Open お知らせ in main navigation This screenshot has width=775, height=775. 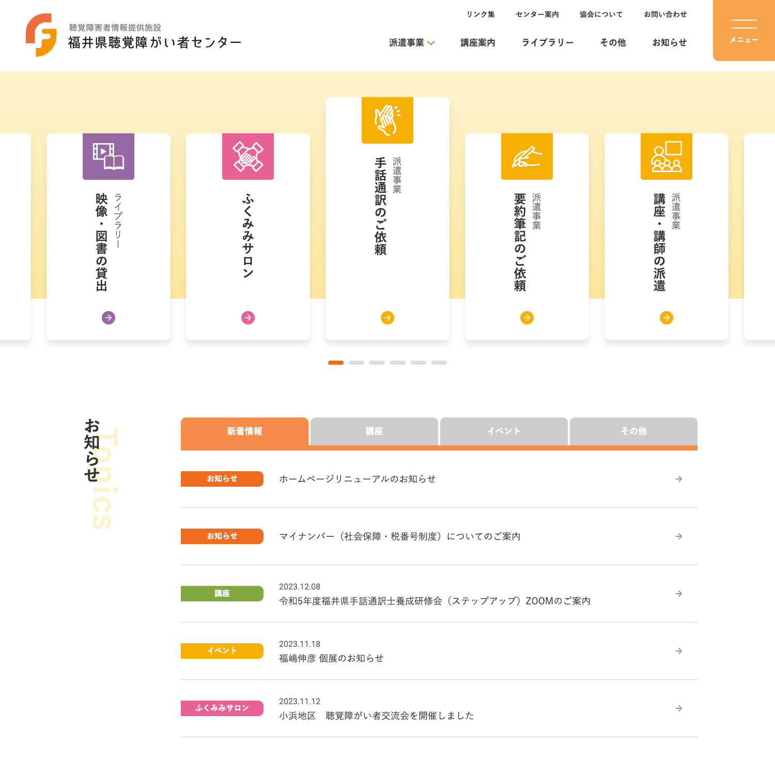(670, 42)
